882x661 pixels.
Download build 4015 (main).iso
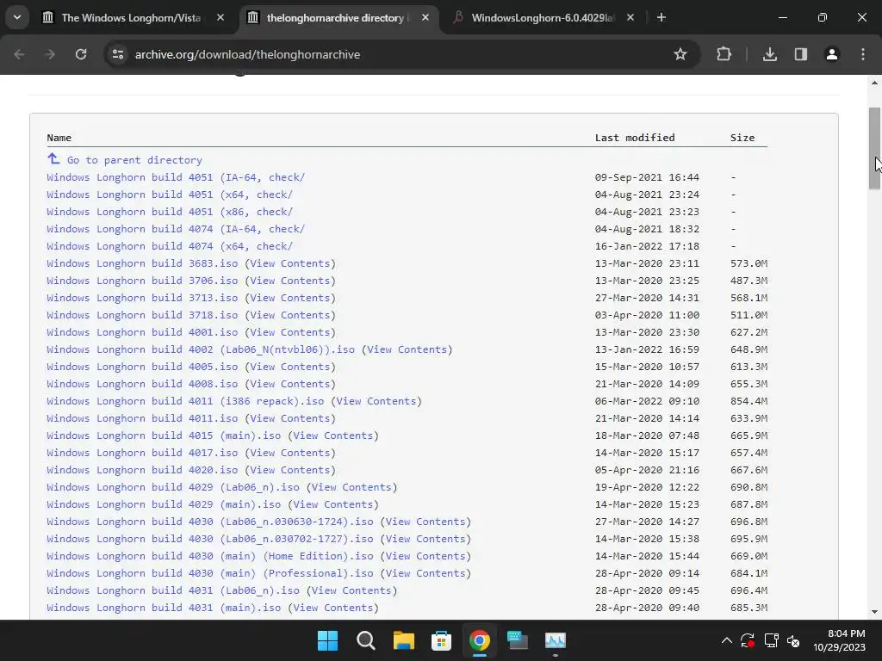point(164,436)
